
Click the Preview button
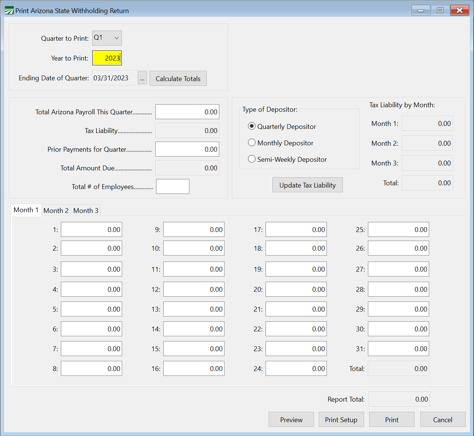(291, 419)
